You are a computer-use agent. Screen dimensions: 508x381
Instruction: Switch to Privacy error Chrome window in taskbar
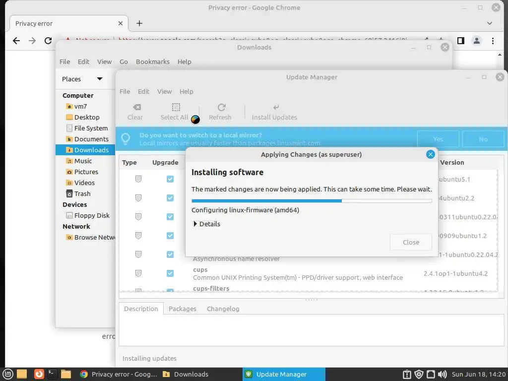(118, 374)
